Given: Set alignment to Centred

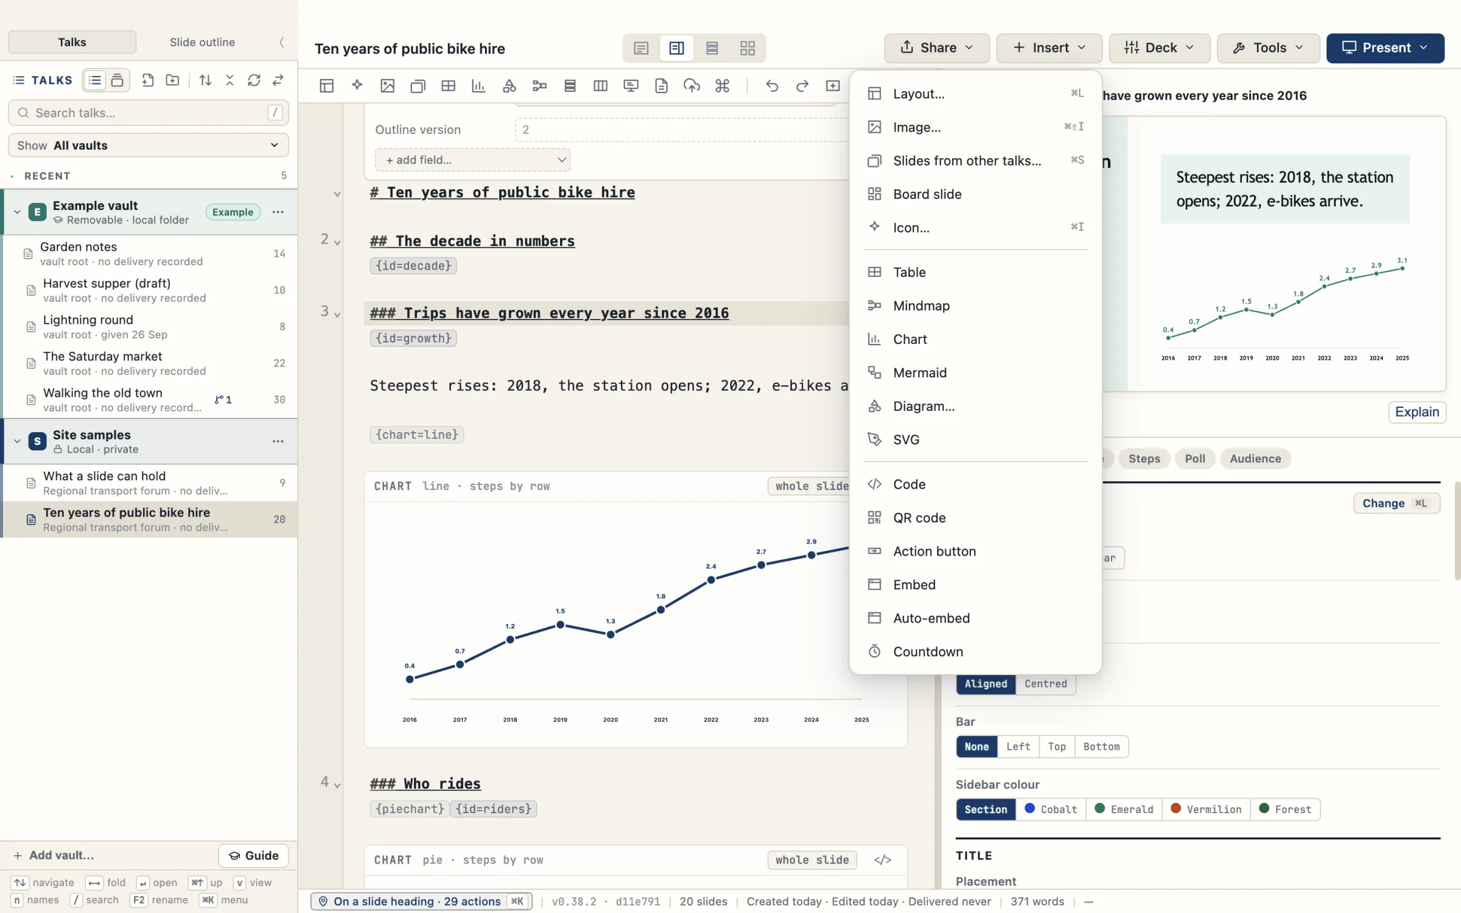Looking at the screenshot, I should [1045, 684].
